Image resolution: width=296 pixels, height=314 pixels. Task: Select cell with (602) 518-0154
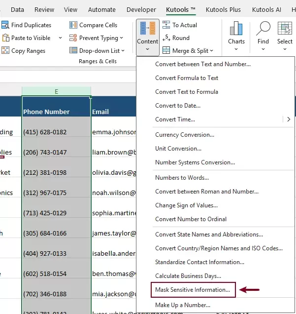pyautogui.click(x=56, y=269)
